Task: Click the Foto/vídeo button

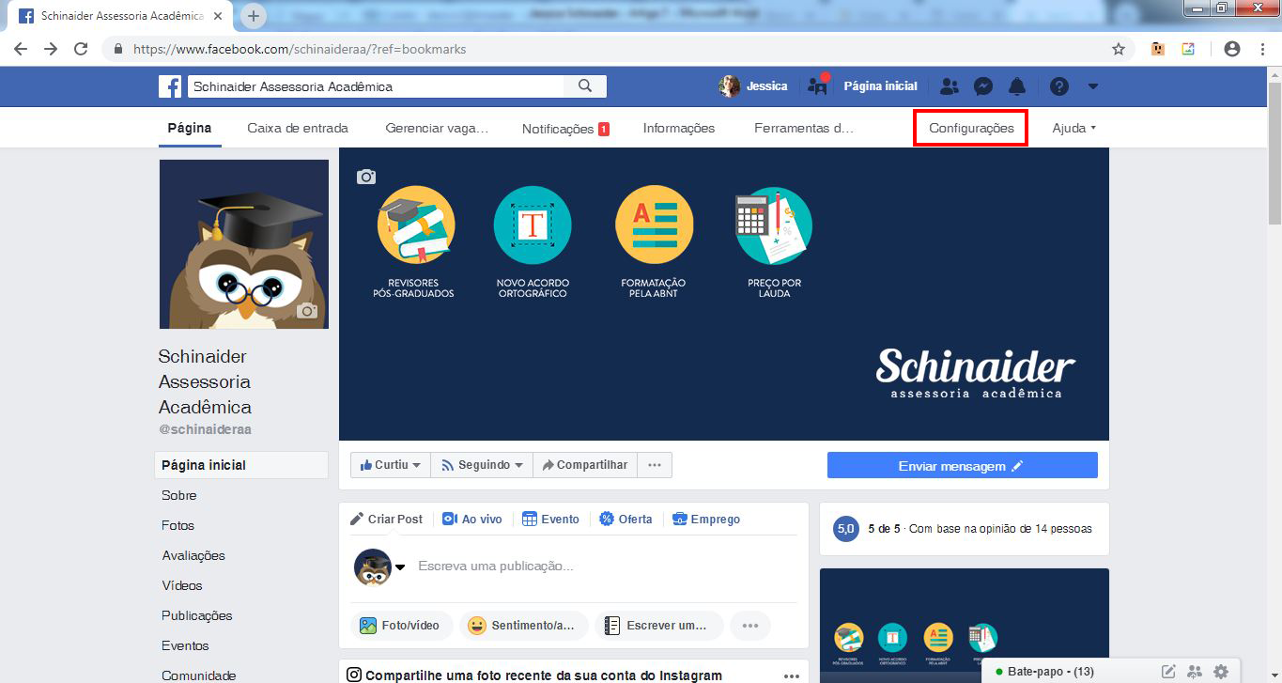Action: 401,626
